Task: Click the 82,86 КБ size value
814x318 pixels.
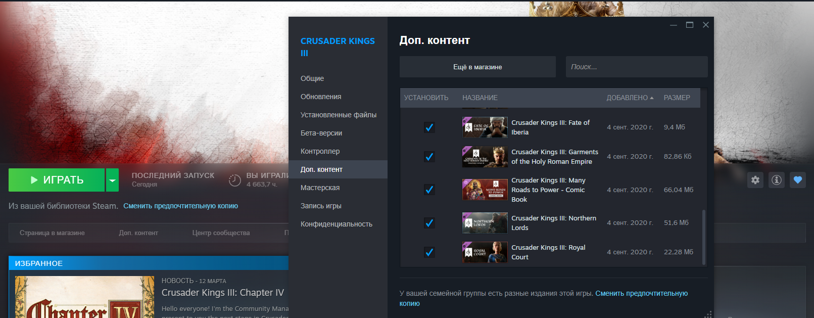Action: (678, 157)
